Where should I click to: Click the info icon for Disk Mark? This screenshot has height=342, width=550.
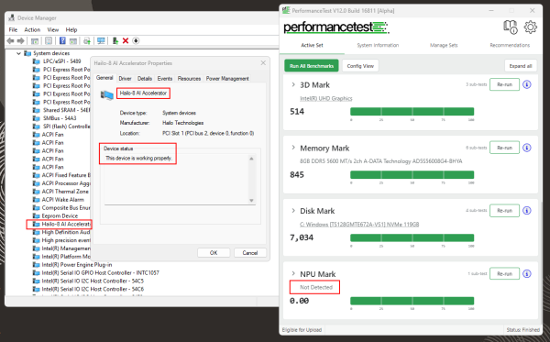[527, 211]
